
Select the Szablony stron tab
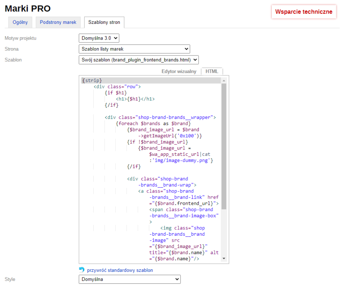click(104, 22)
